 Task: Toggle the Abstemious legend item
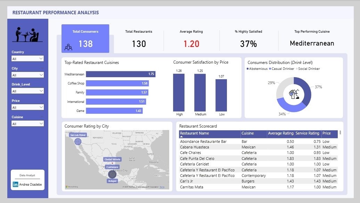258,69
